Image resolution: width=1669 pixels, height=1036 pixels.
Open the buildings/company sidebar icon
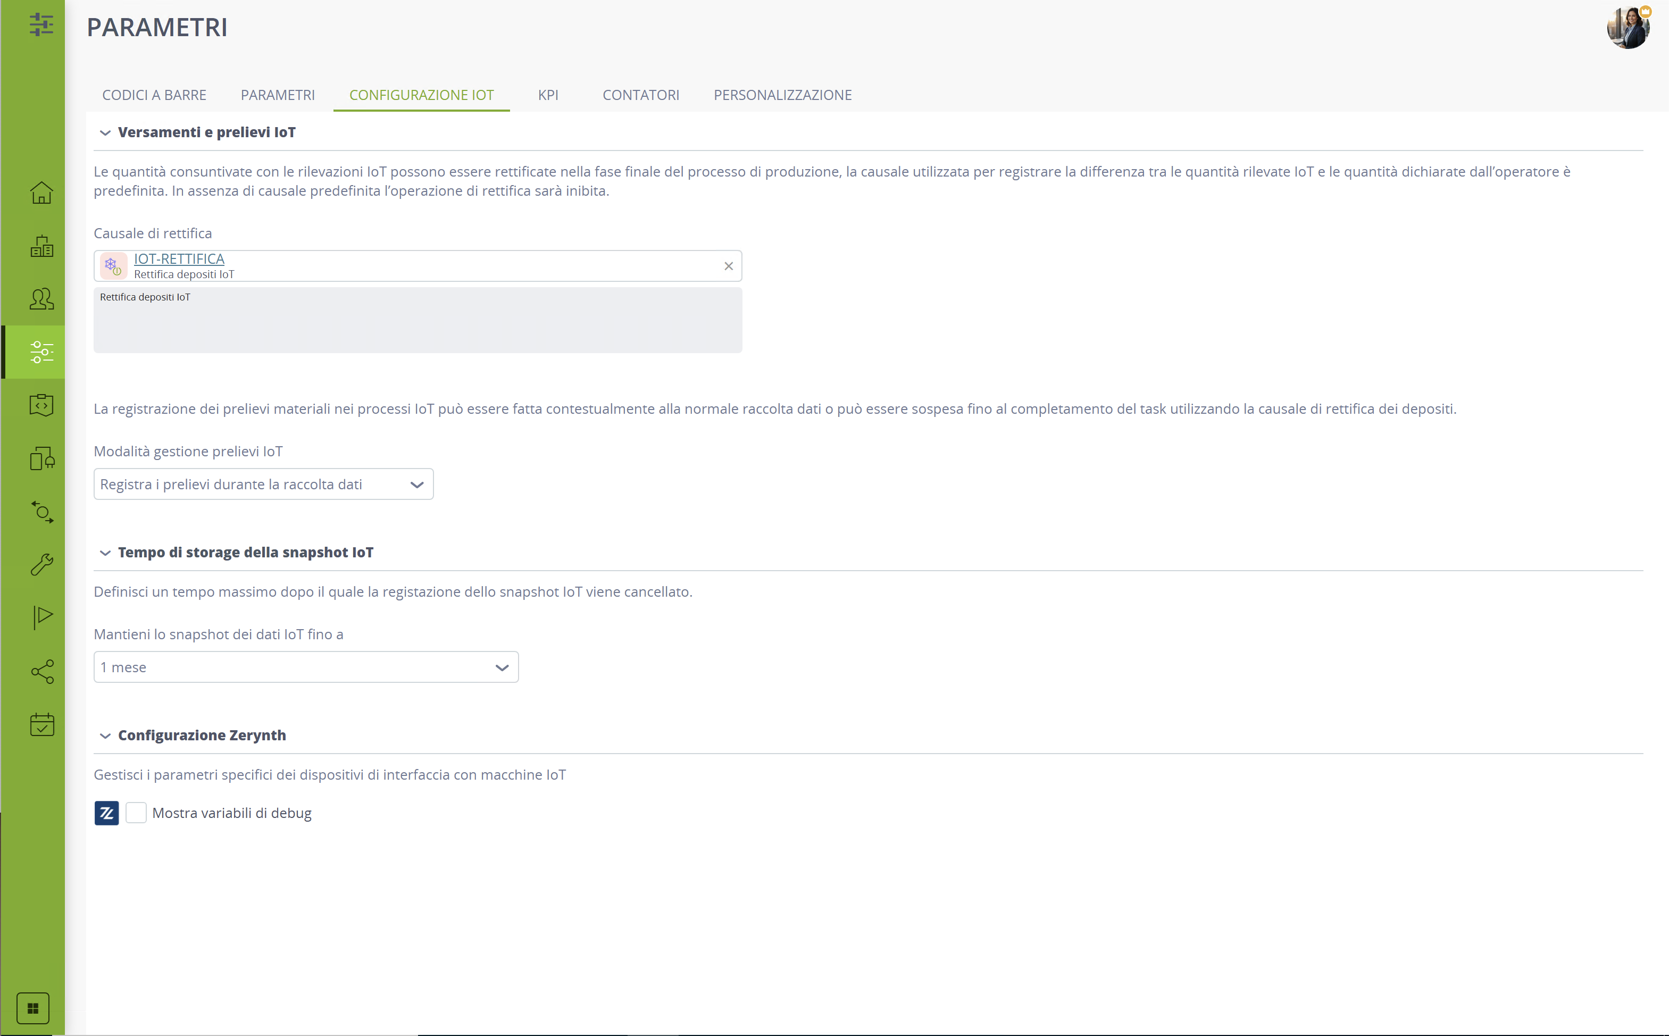tap(42, 246)
